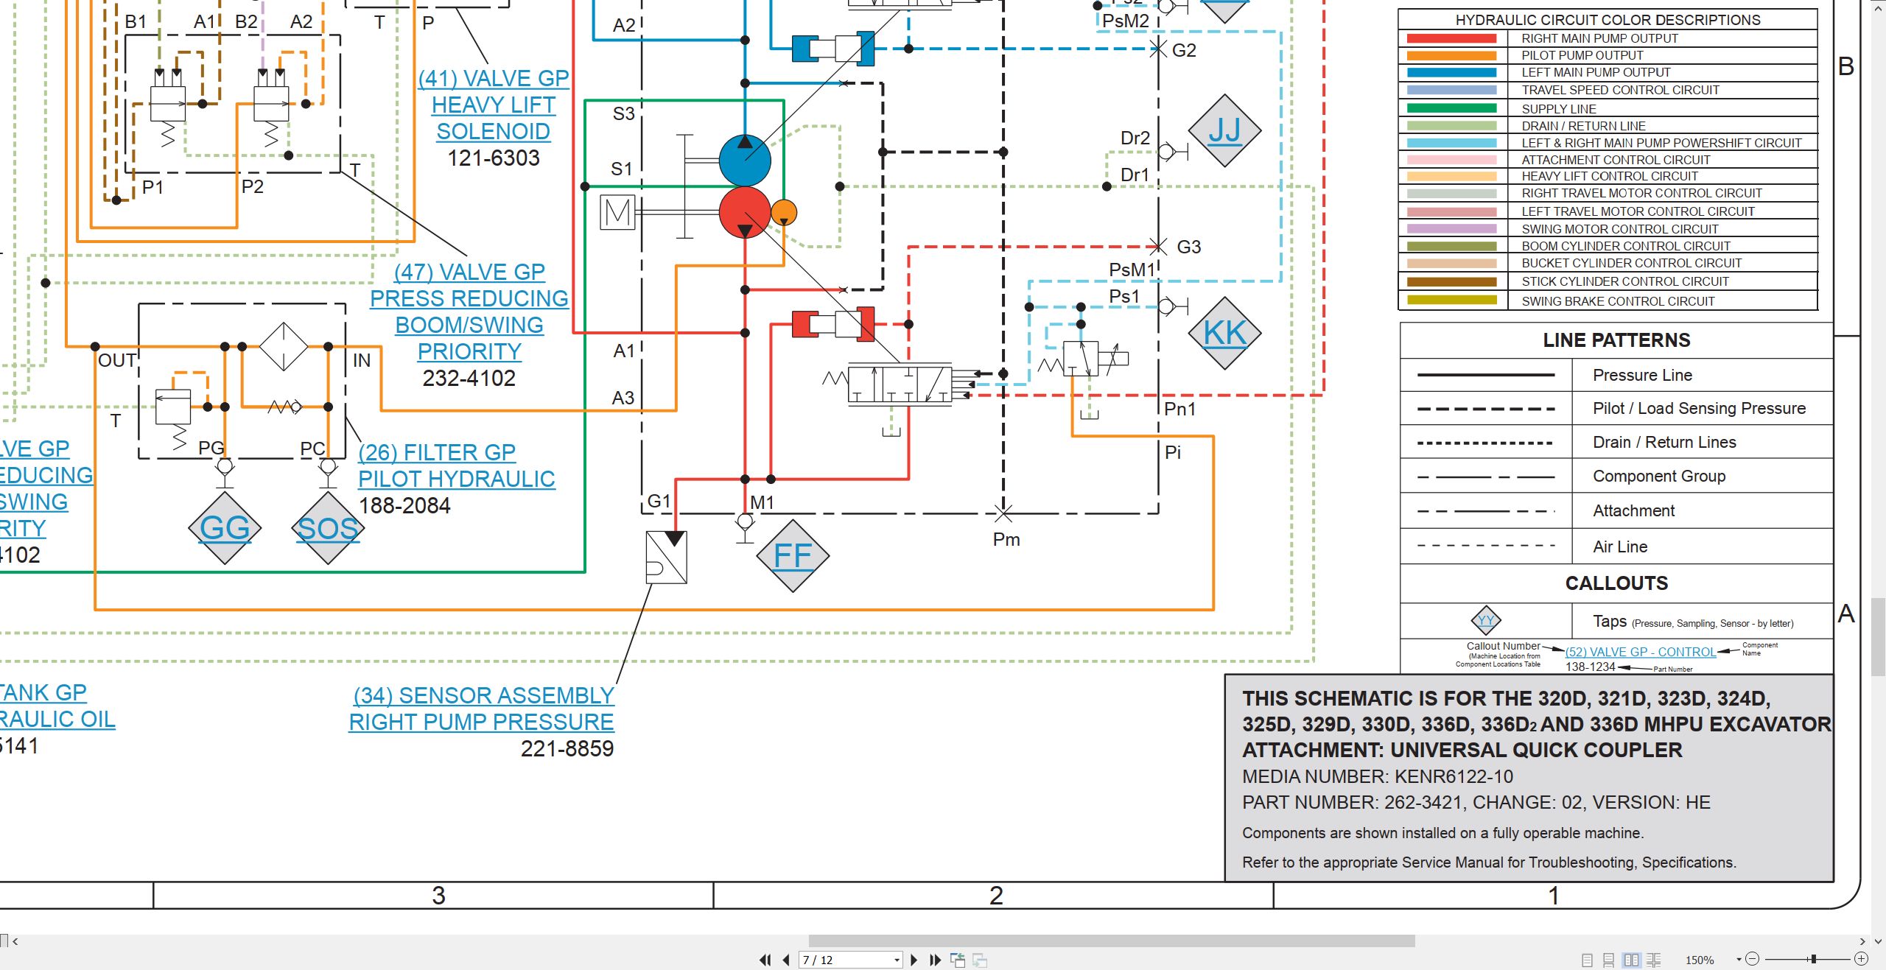The image size is (1886, 970).
Task: Open the (41) VALVE GP HEAVY LIFT SOLENOID link
Action: tap(494, 105)
